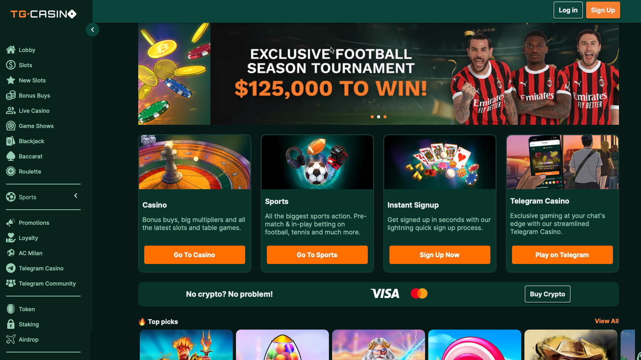
Task: Select the Slots dollar icon
Action: pyautogui.click(x=11, y=65)
